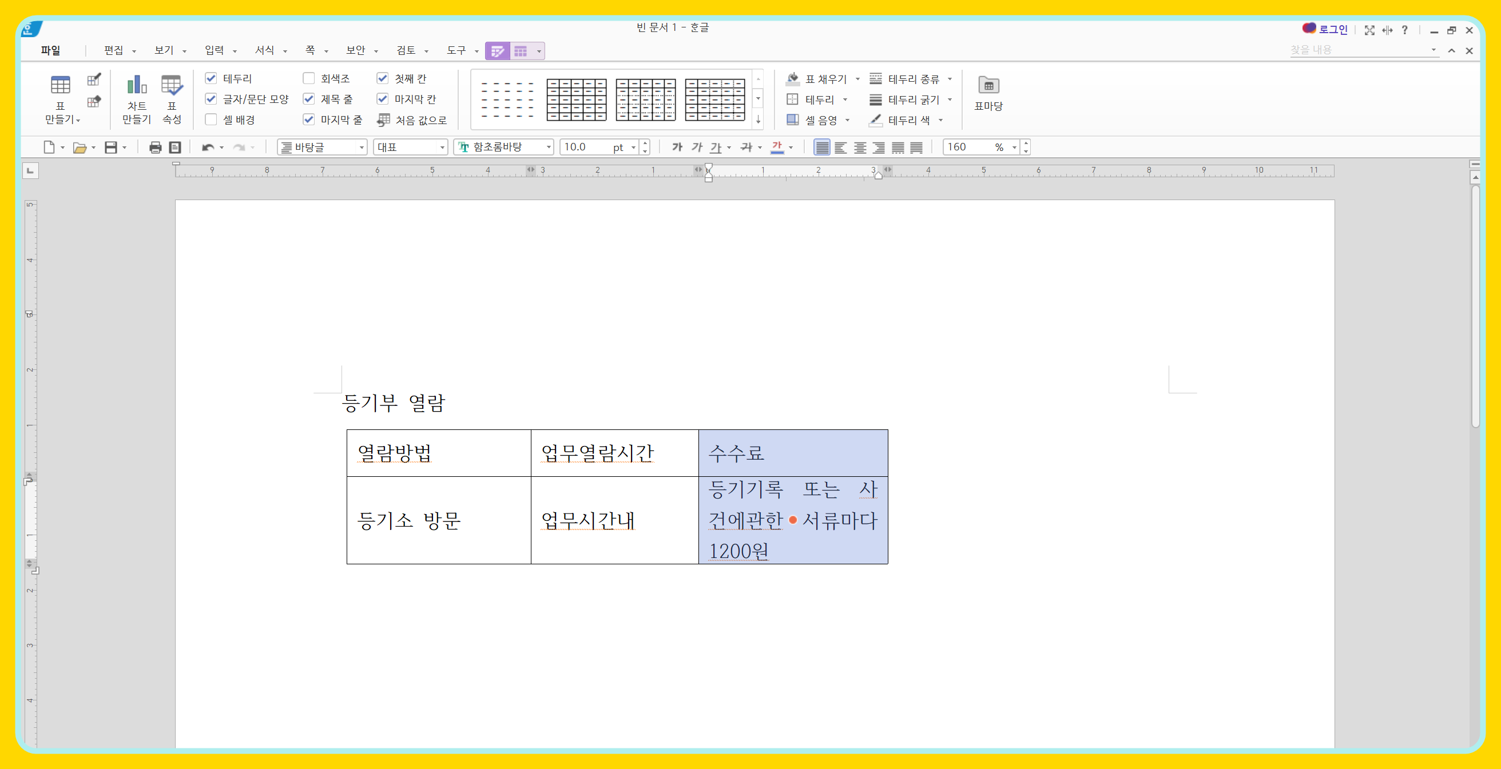Viewport: 1501px width, 769px height.
Task: Click 처음 값으로 reset button
Action: (x=412, y=120)
